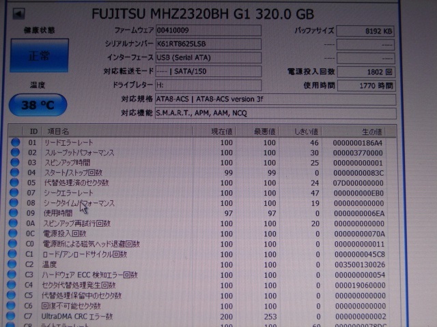437x327 pixels.
Task: Click the buffer size field 8192 KB
Action: tap(365, 31)
